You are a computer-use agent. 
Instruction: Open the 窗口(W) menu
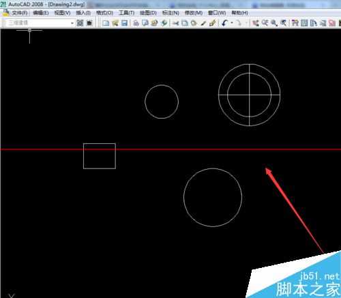tap(217, 13)
